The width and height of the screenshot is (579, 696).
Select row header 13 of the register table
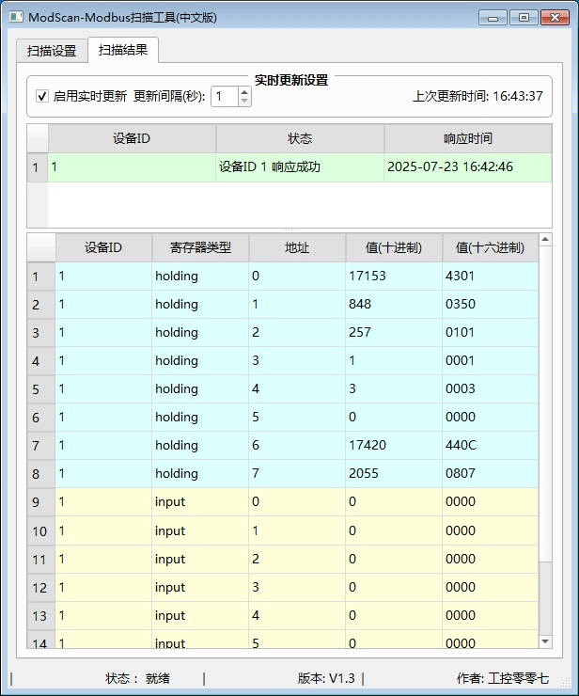pos(41,616)
